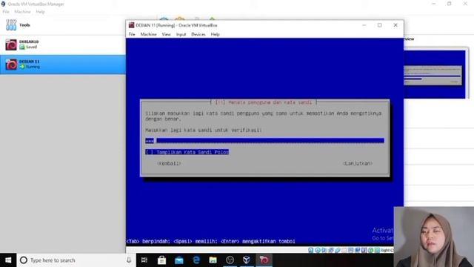
Task: Open the Mail app from taskbar
Action: pyautogui.click(x=179, y=260)
